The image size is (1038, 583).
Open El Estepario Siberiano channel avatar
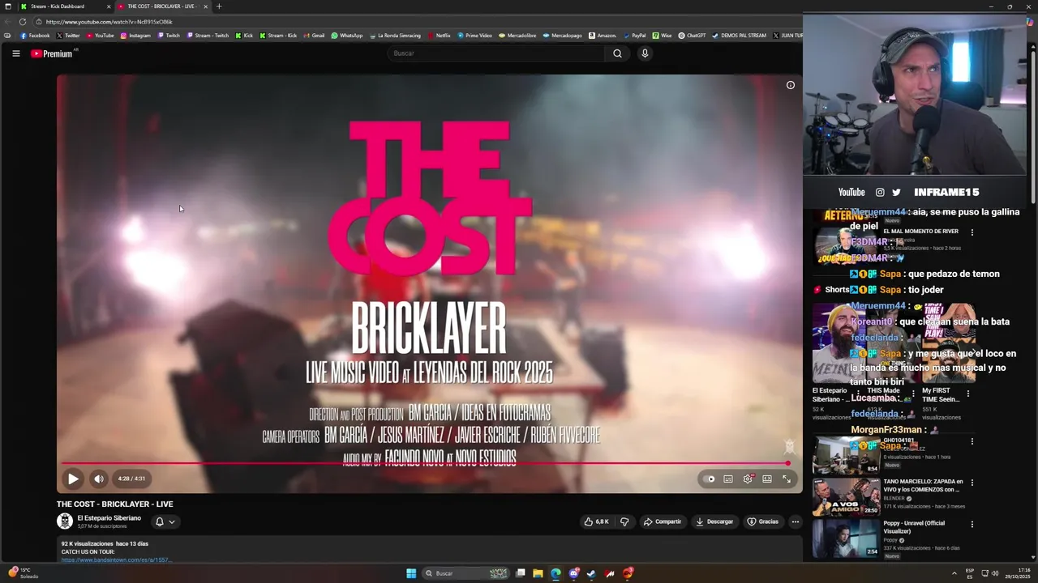coord(65,521)
